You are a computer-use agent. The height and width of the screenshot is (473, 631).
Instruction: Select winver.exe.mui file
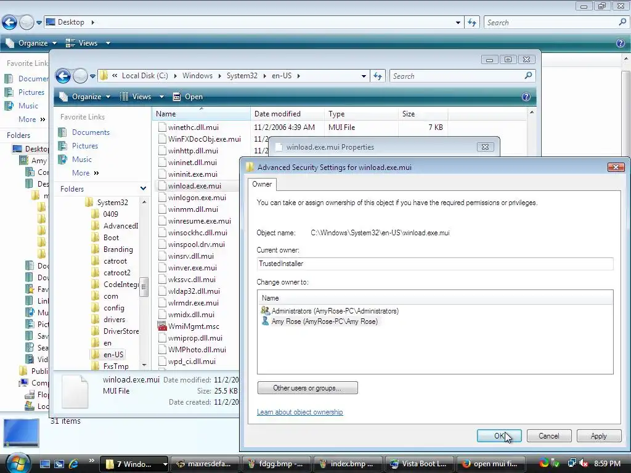point(192,267)
